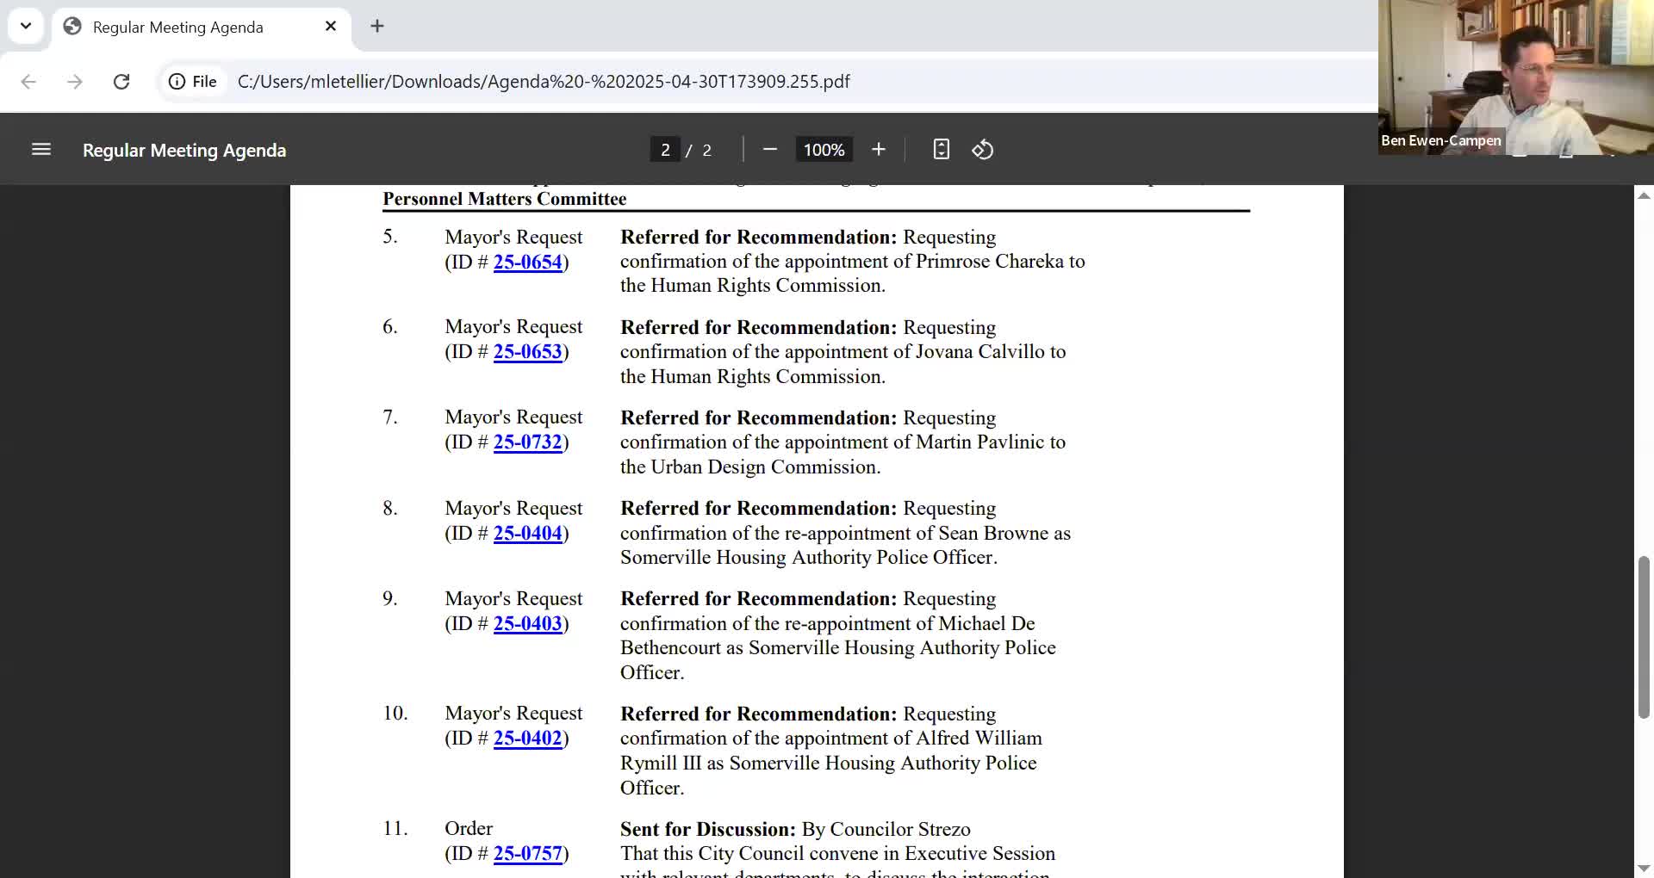Image resolution: width=1654 pixels, height=878 pixels.
Task: Go back to previous page
Action: pos(28,81)
